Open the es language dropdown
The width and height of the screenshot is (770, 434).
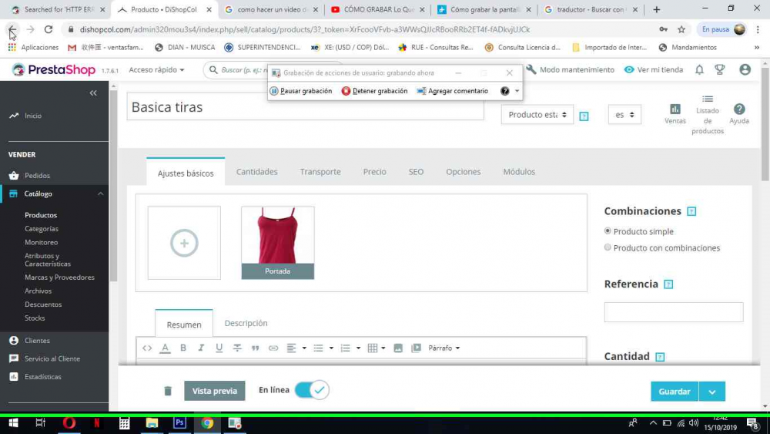click(x=624, y=115)
